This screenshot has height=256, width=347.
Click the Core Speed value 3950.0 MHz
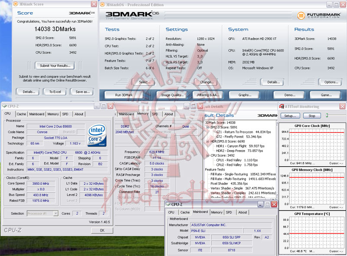coord(41,184)
